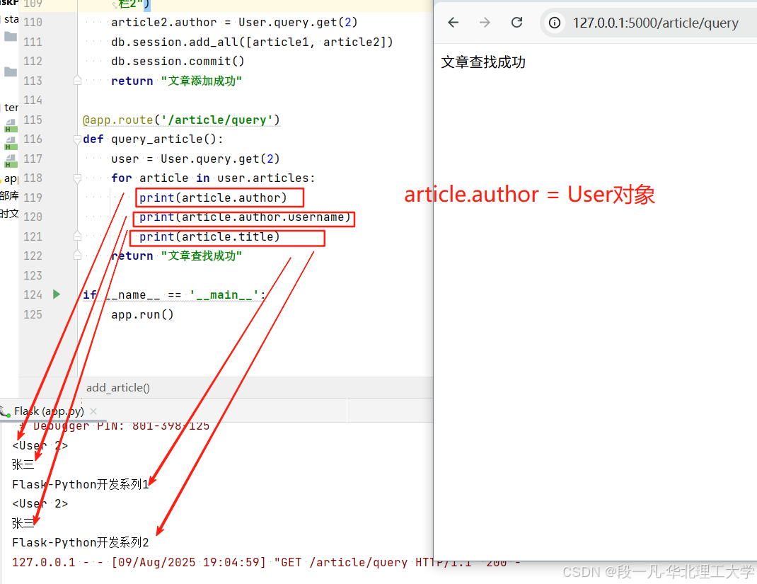757x584 pixels.
Task: Click the article2.author assignment line
Action: point(234,22)
